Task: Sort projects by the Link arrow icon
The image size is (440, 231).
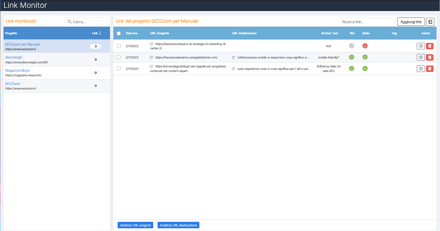Action: [100, 33]
